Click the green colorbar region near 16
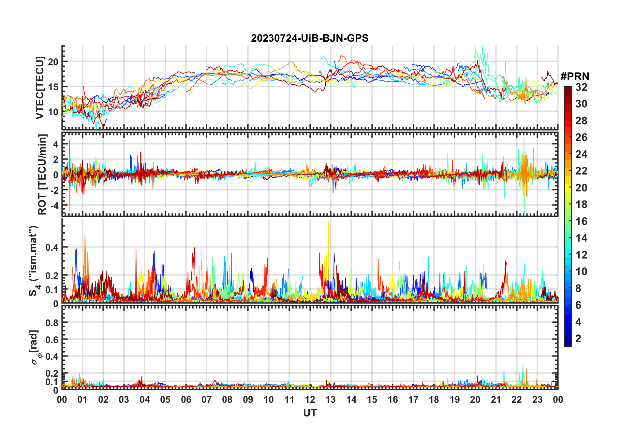The width and height of the screenshot is (620, 433). 568,221
